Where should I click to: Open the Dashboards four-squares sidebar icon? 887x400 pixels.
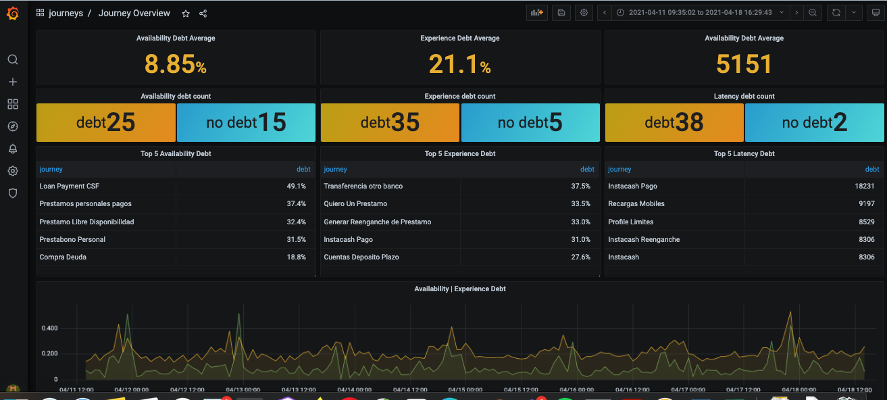pyautogui.click(x=13, y=104)
